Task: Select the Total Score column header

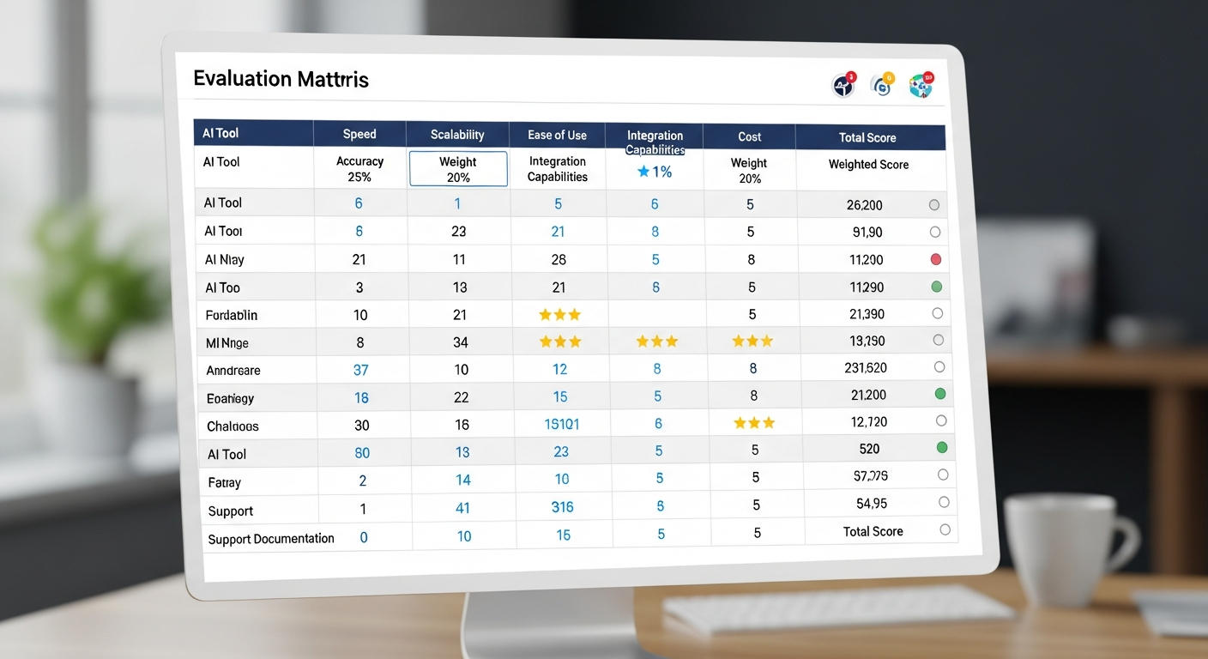Action: coord(870,137)
